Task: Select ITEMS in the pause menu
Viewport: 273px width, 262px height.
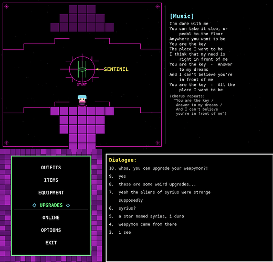Action: [x=51, y=180]
